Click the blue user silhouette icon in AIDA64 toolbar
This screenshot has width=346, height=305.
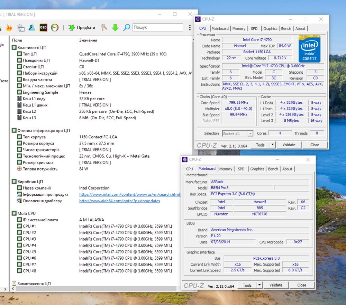point(32,28)
